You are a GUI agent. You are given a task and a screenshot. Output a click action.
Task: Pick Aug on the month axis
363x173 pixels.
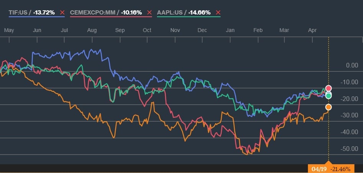click(x=92, y=30)
